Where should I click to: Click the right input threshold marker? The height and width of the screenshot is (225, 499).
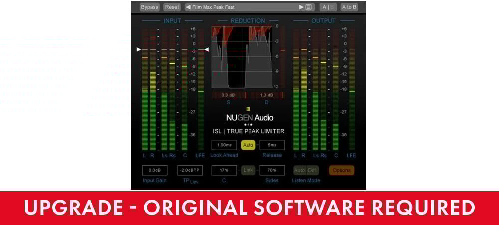pos(206,50)
